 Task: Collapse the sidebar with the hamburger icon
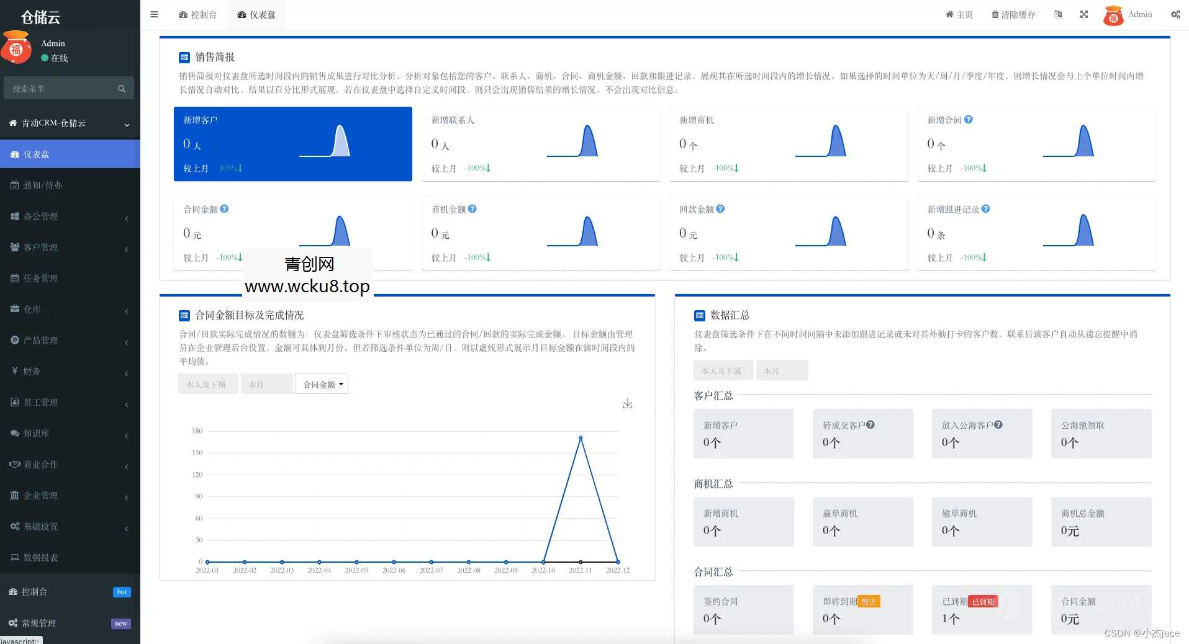click(154, 14)
